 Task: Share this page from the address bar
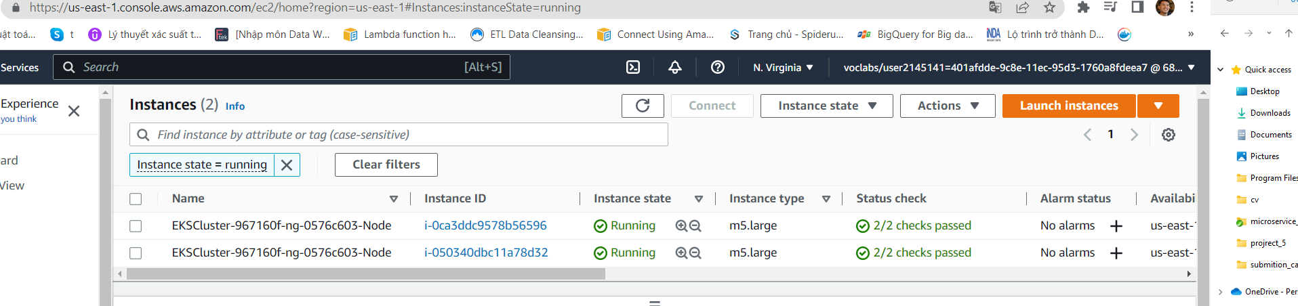click(1022, 7)
